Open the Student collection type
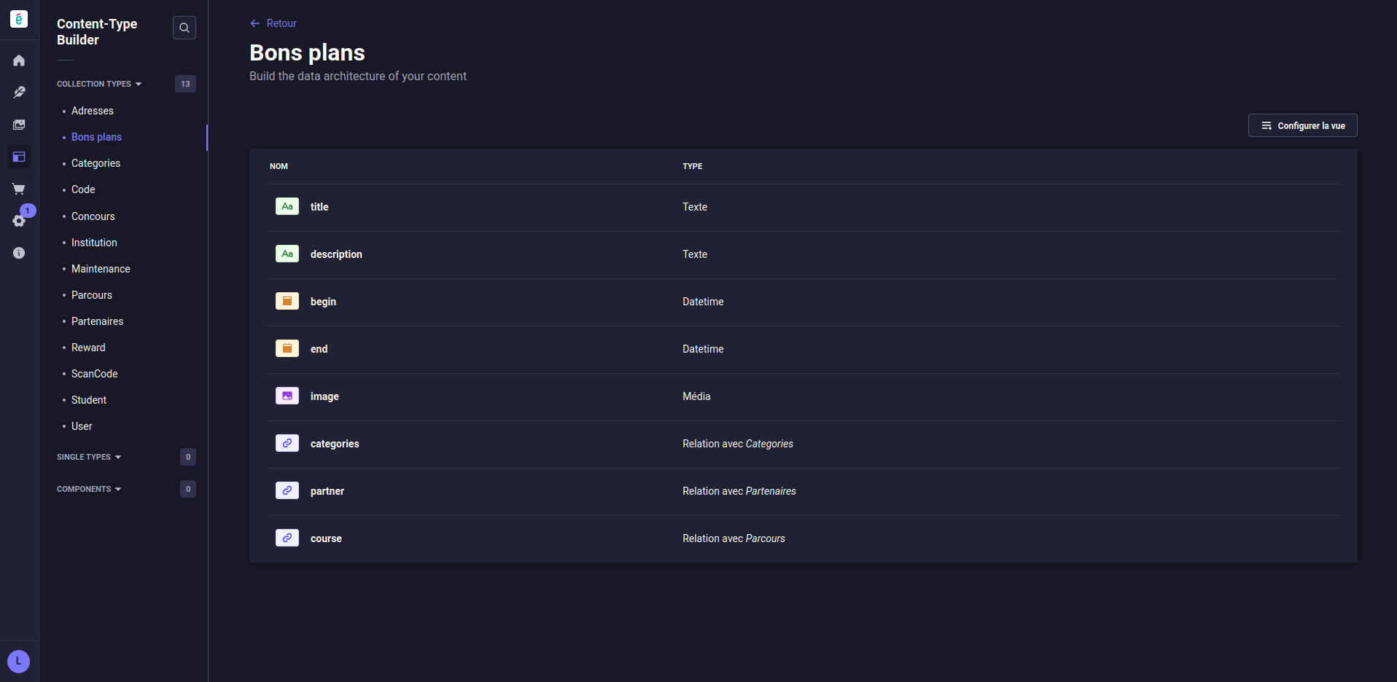This screenshot has height=682, width=1397. (88, 399)
